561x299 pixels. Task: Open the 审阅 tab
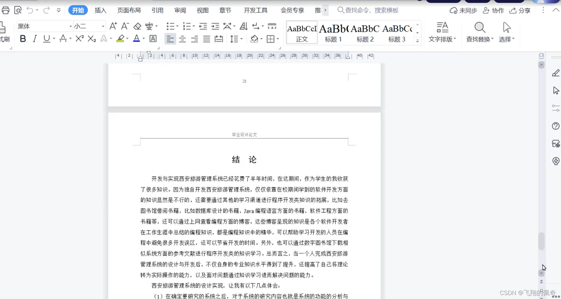[x=180, y=10]
